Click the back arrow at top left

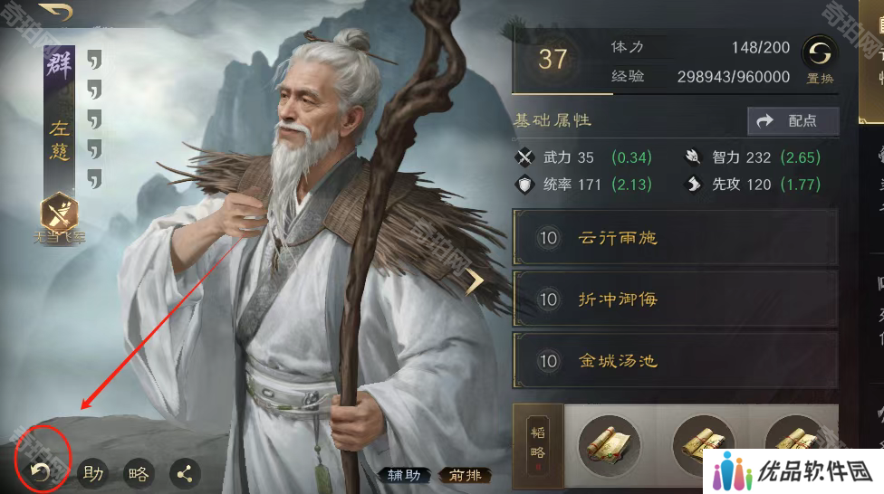tap(56, 12)
